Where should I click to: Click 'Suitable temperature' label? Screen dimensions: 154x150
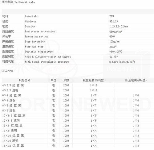(39, 52)
